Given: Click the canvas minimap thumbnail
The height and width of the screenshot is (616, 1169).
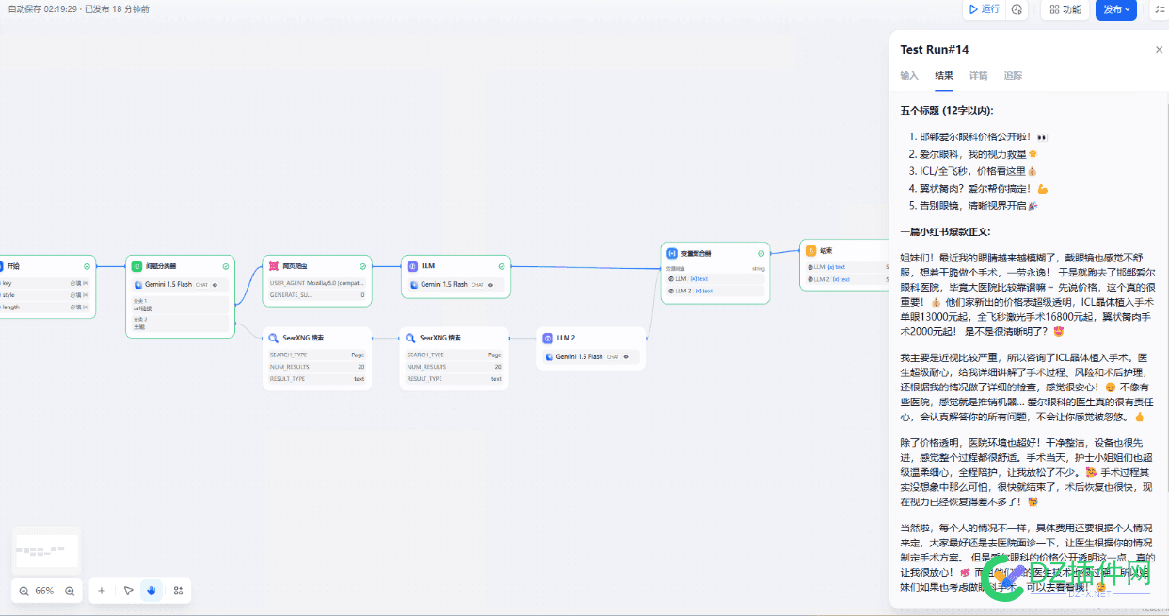Looking at the screenshot, I should pos(46,549).
